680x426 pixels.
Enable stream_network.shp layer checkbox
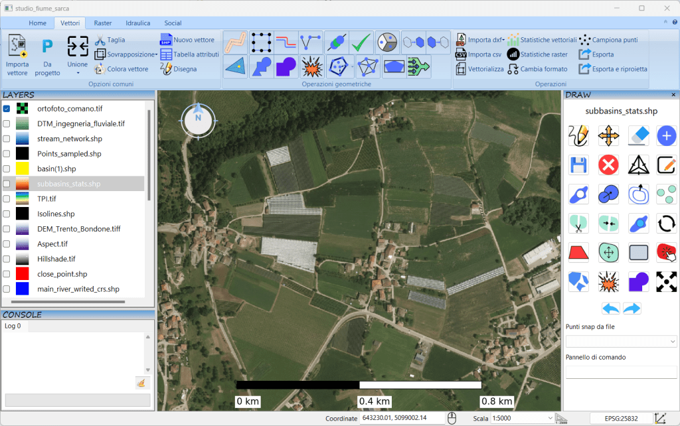(x=7, y=139)
